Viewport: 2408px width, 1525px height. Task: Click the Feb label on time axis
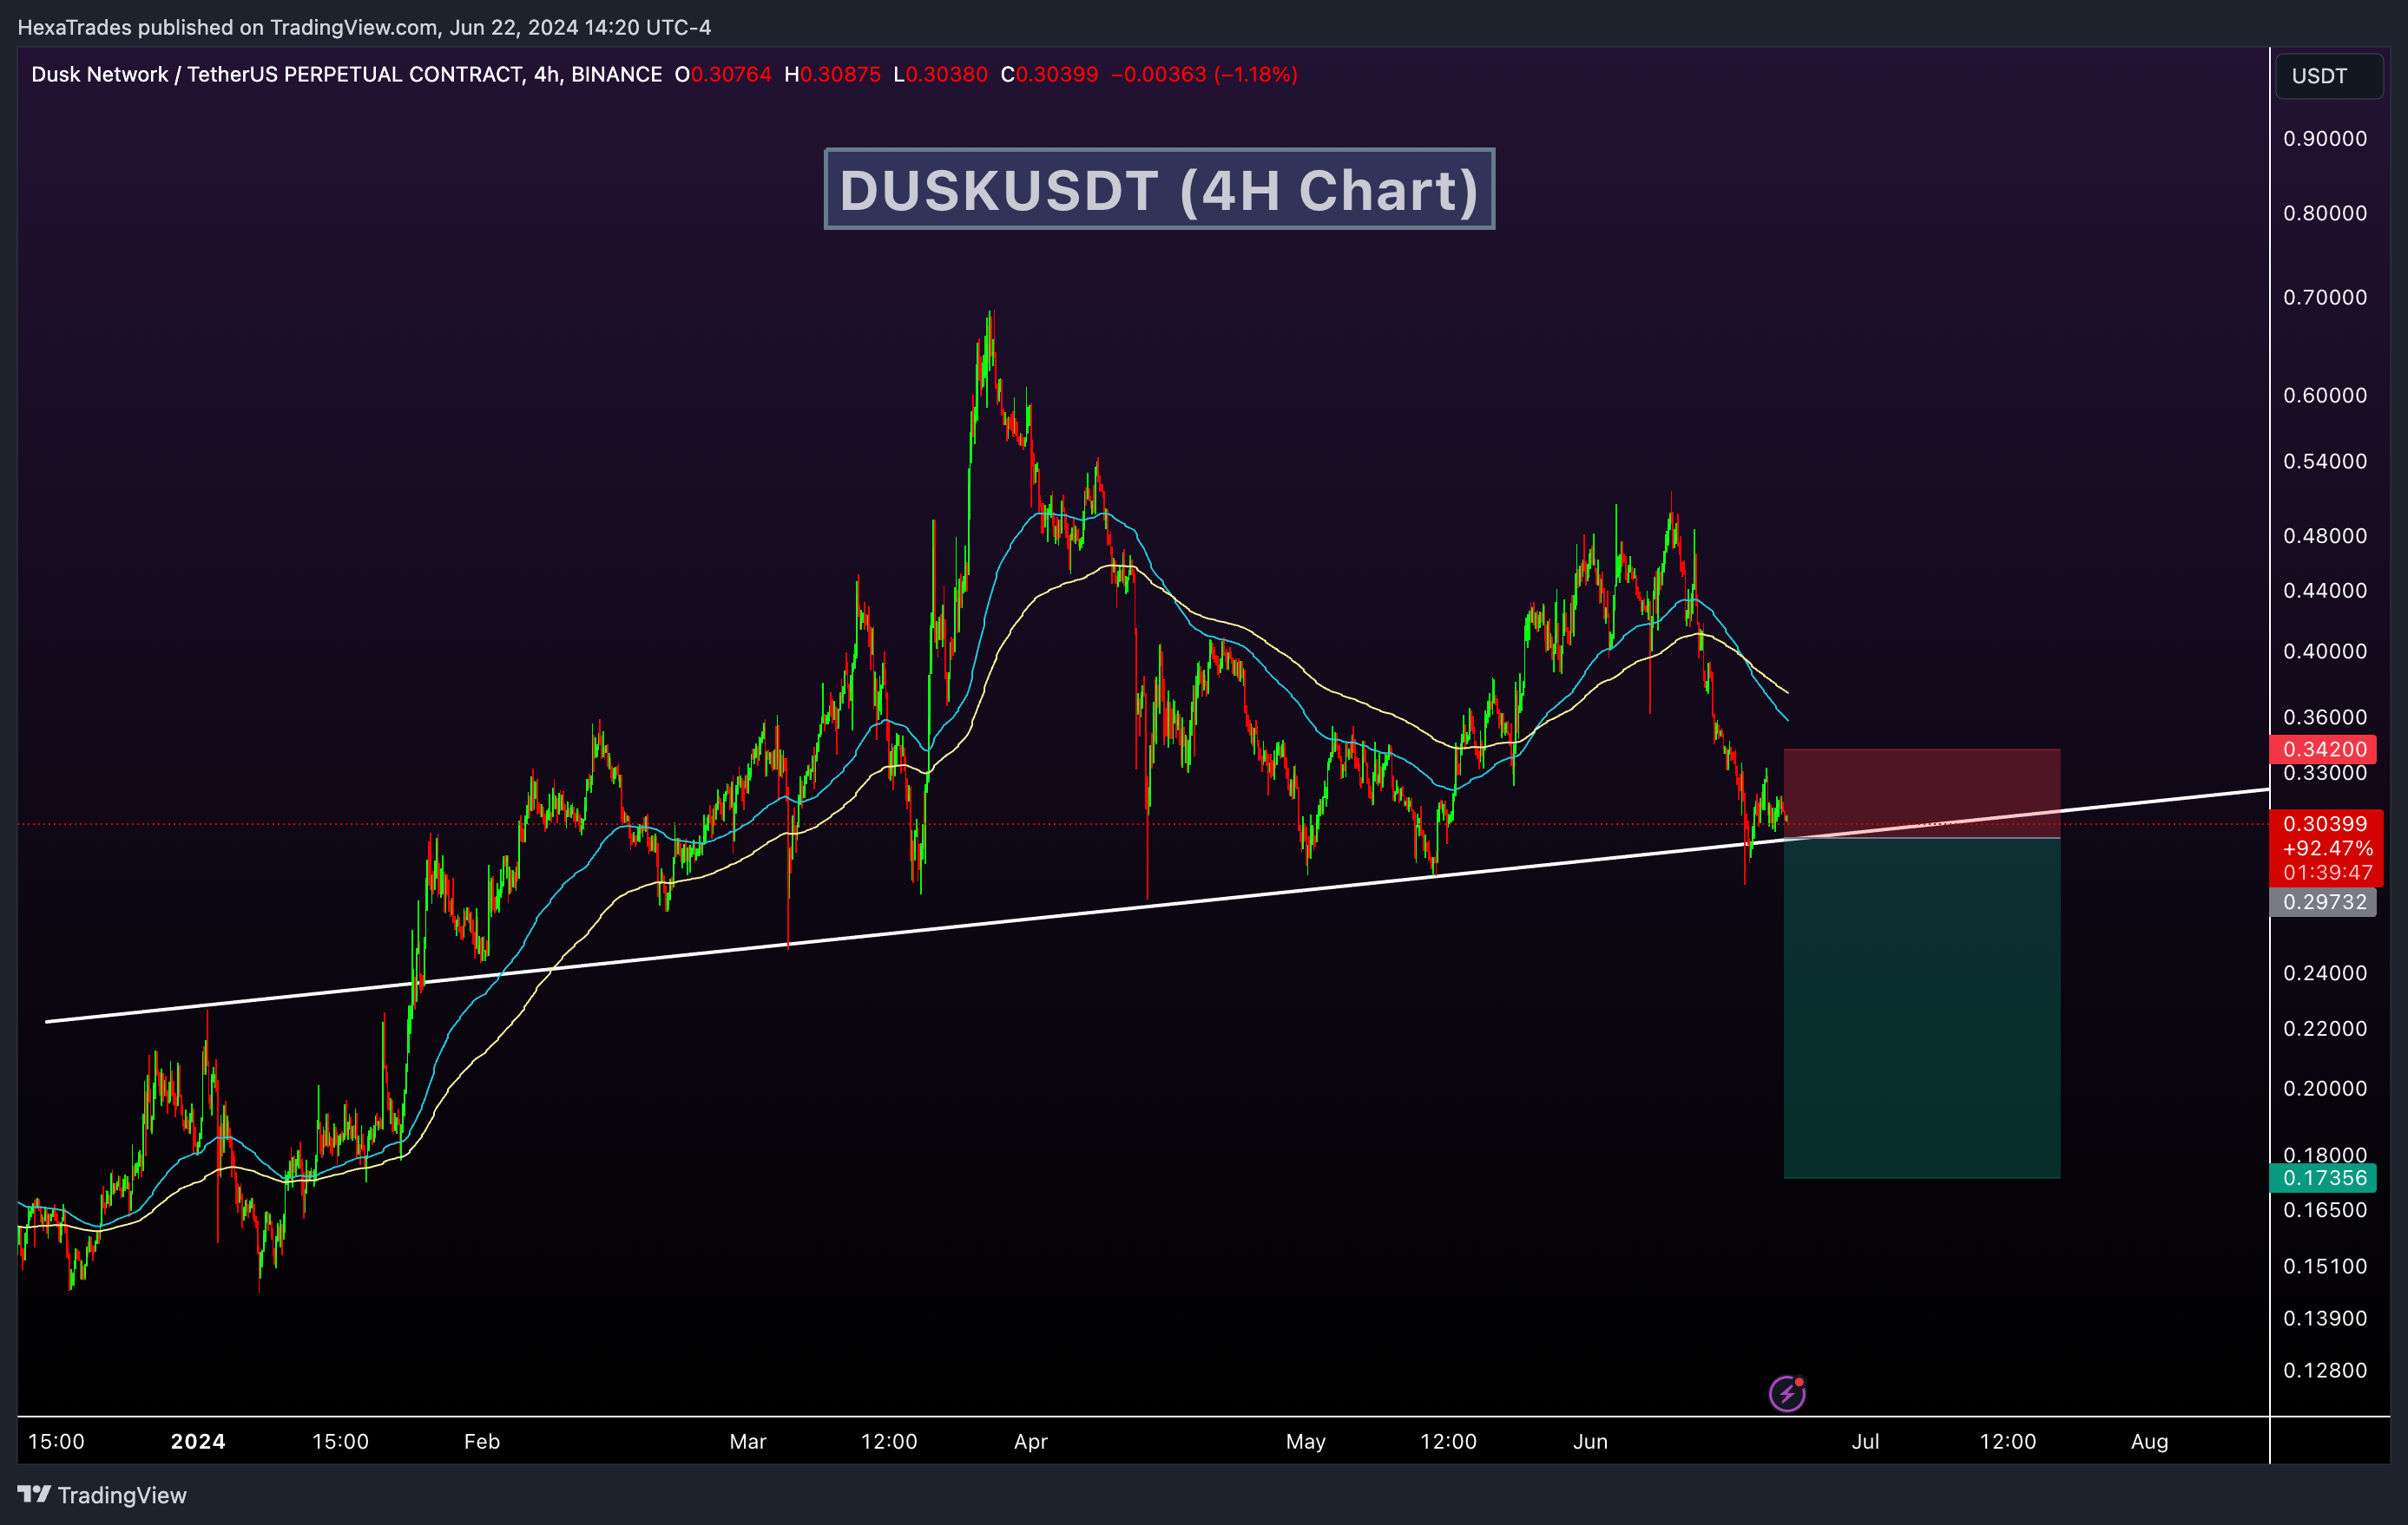click(482, 1441)
